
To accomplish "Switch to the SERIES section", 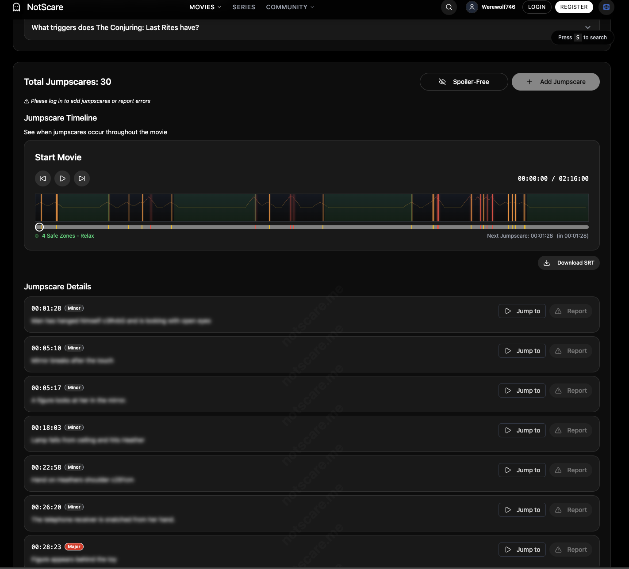I will coord(244,7).
